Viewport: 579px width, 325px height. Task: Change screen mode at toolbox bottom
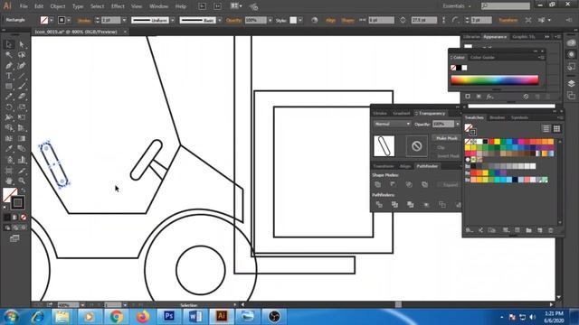[14, 238]
